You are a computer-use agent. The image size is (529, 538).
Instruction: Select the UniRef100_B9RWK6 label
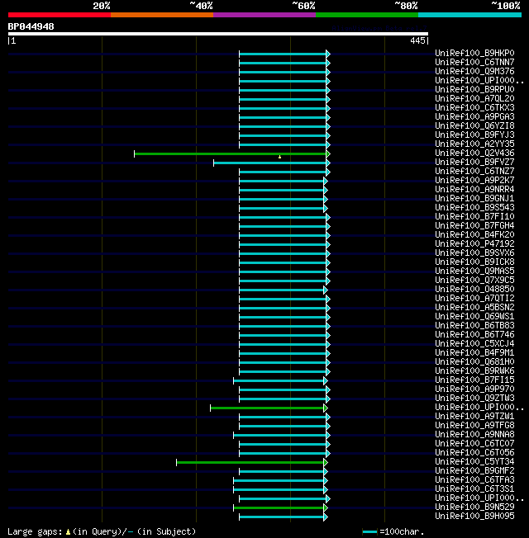pos(474,370)
